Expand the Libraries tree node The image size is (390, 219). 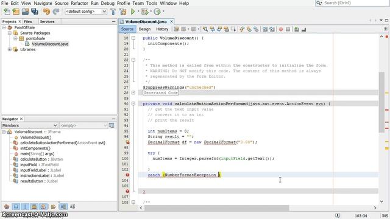[10, 49]
